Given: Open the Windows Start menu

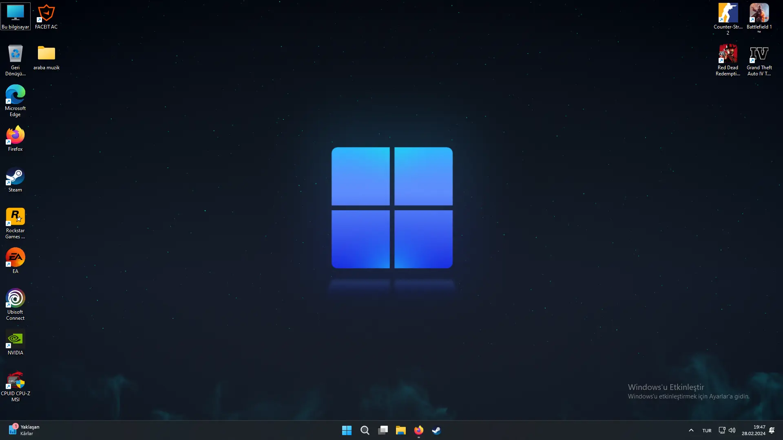Looking at the screenshot, I should (347, 430).
